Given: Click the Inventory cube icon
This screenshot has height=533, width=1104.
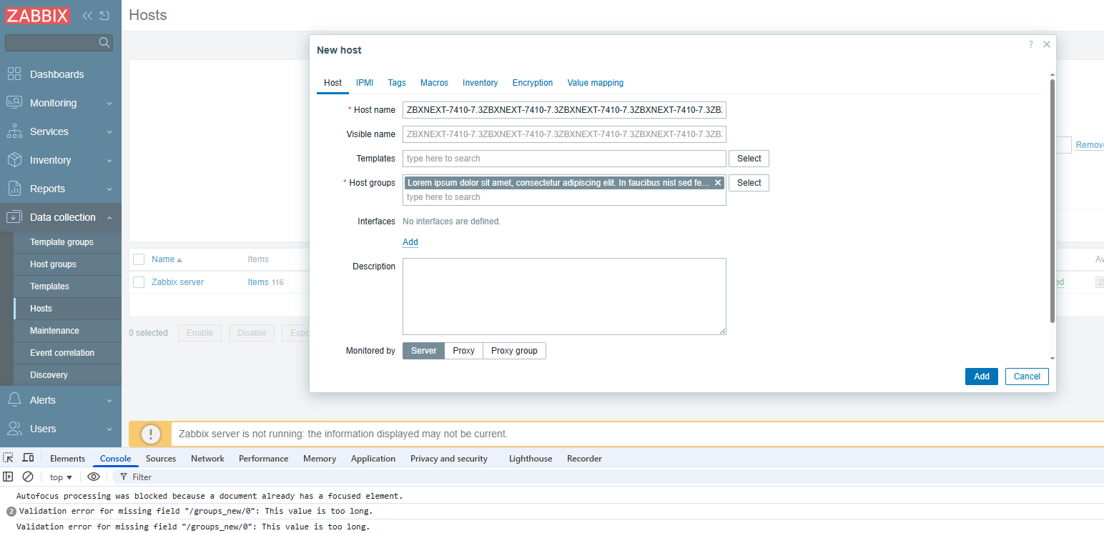Looking at the screenshot, I should coord(14,160).
